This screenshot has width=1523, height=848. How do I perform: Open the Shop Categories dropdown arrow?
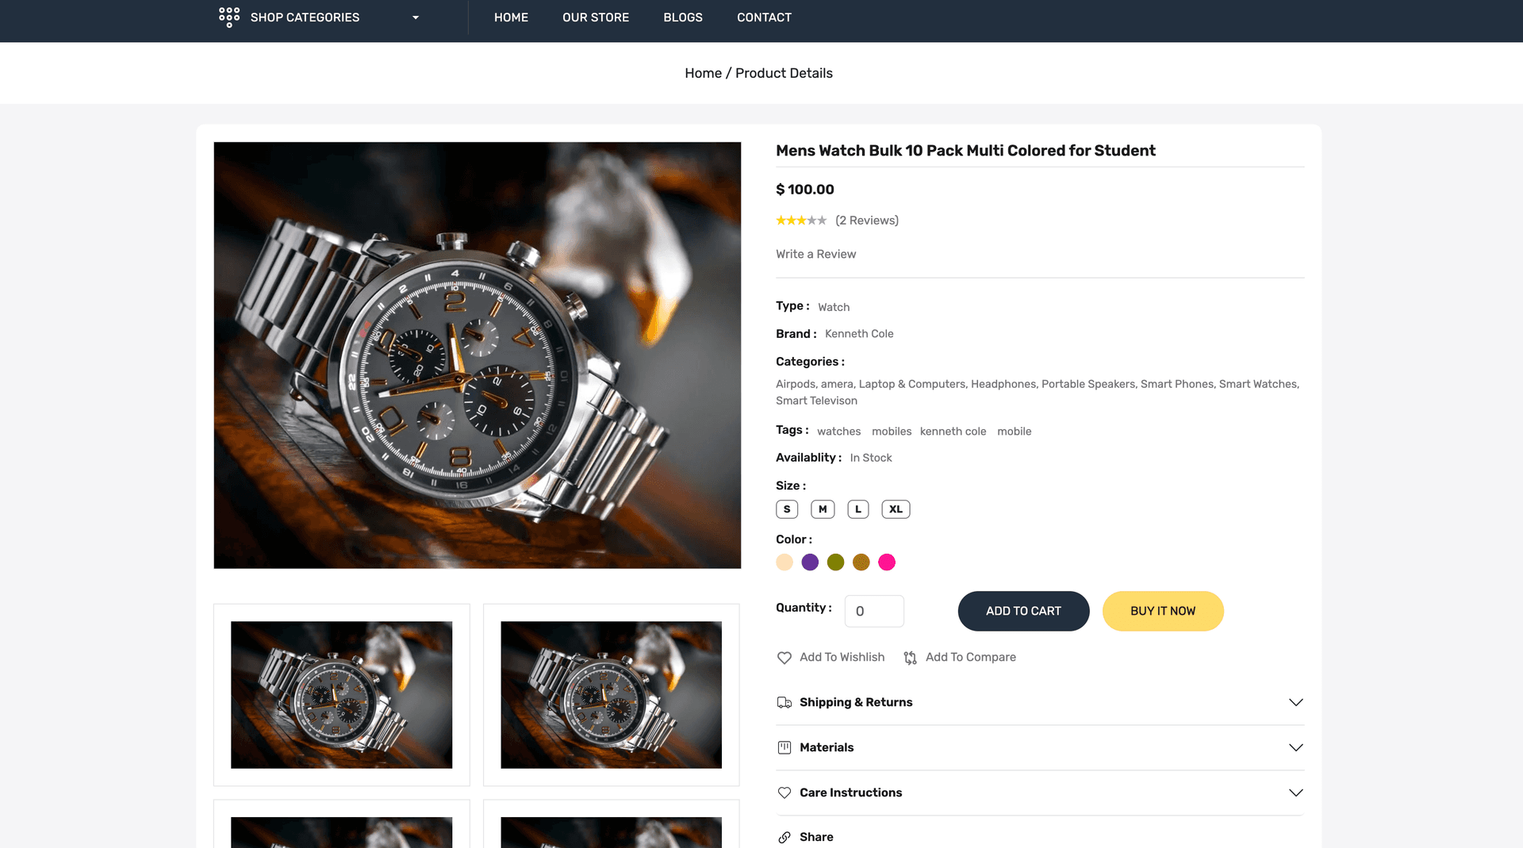click(416, 17)
